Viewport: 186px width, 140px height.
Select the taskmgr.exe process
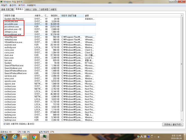(50, 120)
